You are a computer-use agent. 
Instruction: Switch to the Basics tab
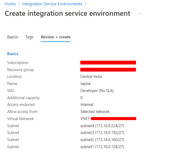click(x=13, y=37)
